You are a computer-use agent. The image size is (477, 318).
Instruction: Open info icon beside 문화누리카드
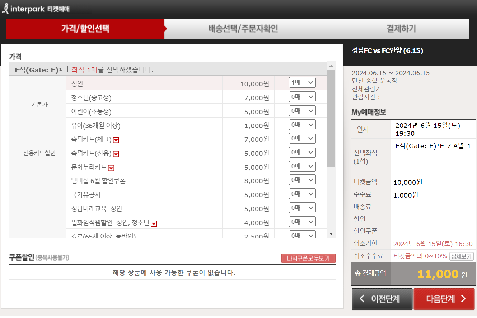tap(111, 168)
